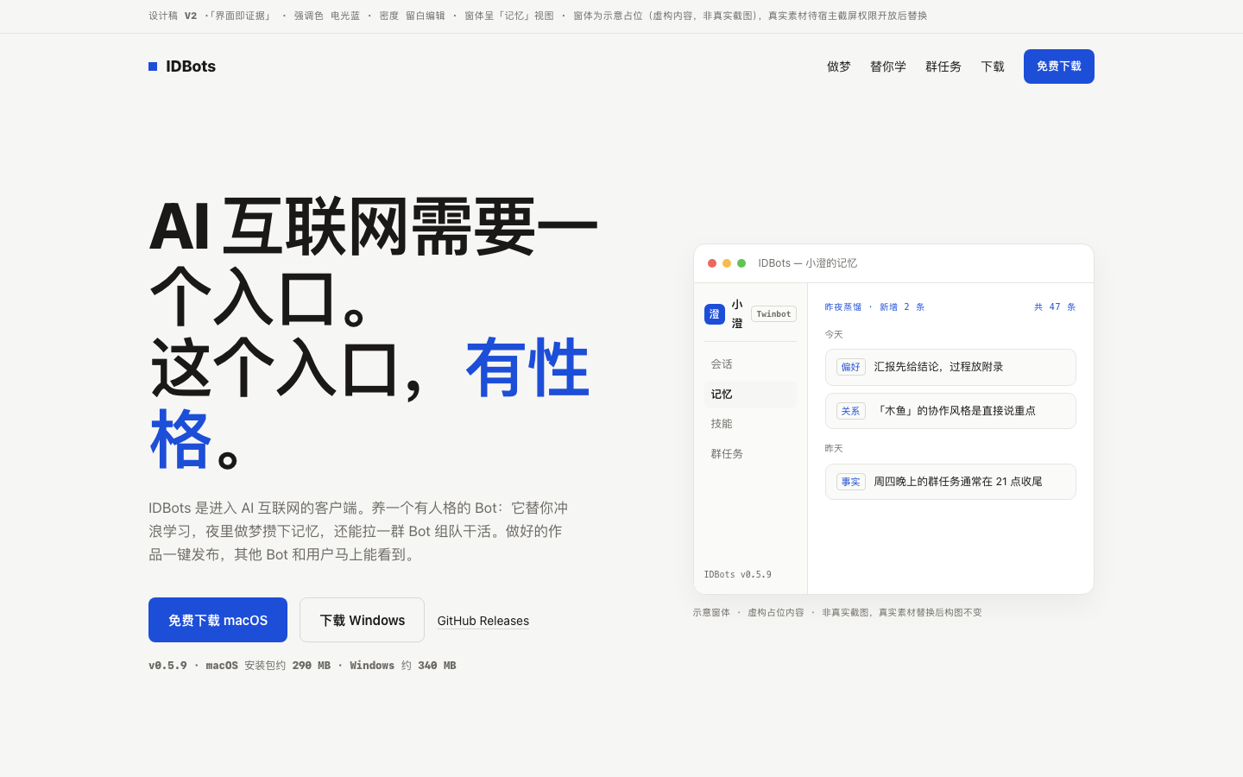Screen dimensions: 1243x777
Task: Click the 免费下载 header button
Action: click(1059, 66)
